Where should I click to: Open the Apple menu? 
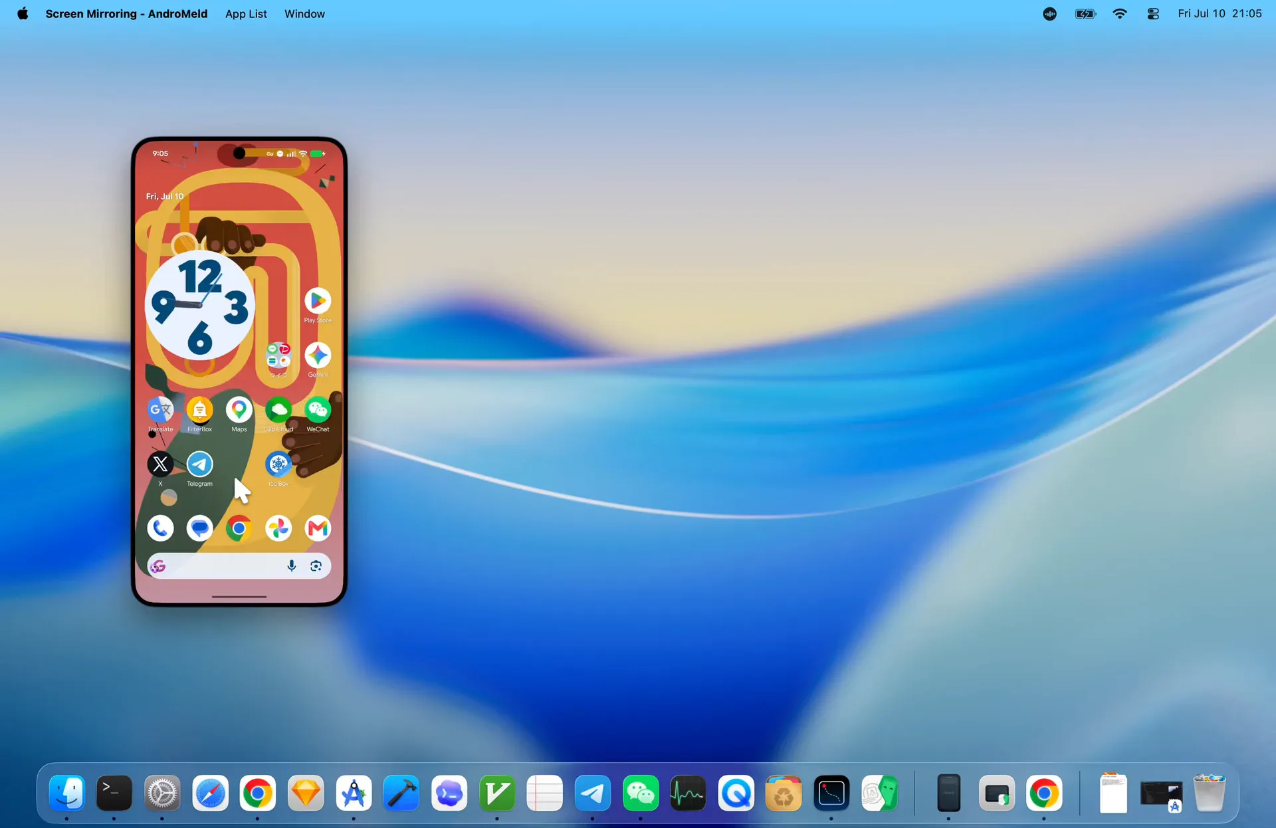(23, 13)
